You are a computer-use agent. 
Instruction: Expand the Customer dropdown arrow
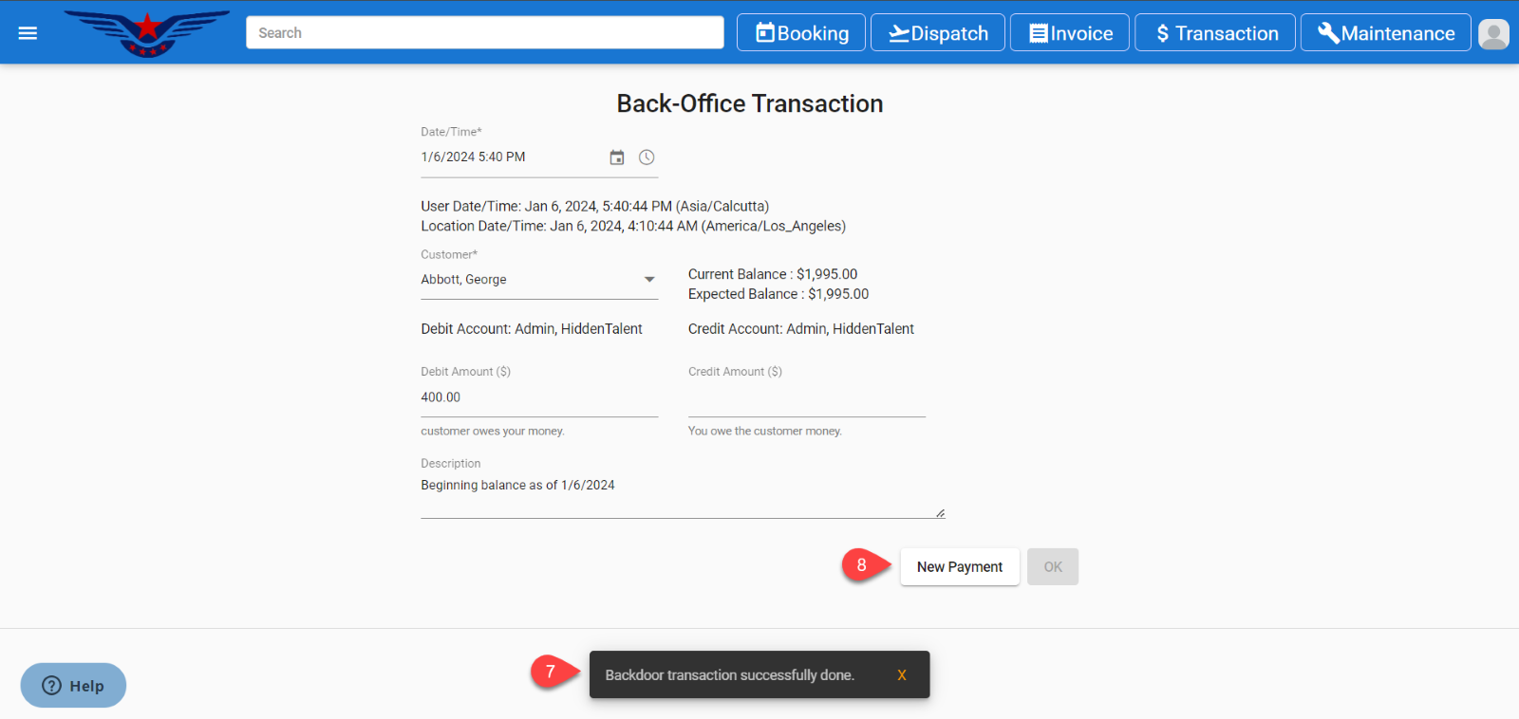(x=649, y=280)
